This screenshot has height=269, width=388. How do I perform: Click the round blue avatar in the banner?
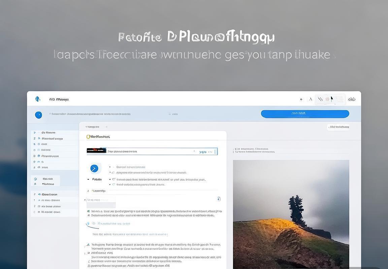click(38, 115)
